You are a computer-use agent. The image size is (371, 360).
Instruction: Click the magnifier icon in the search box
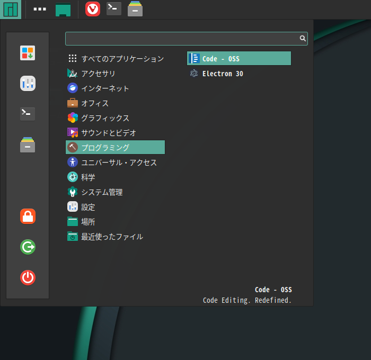click(303, 38)
